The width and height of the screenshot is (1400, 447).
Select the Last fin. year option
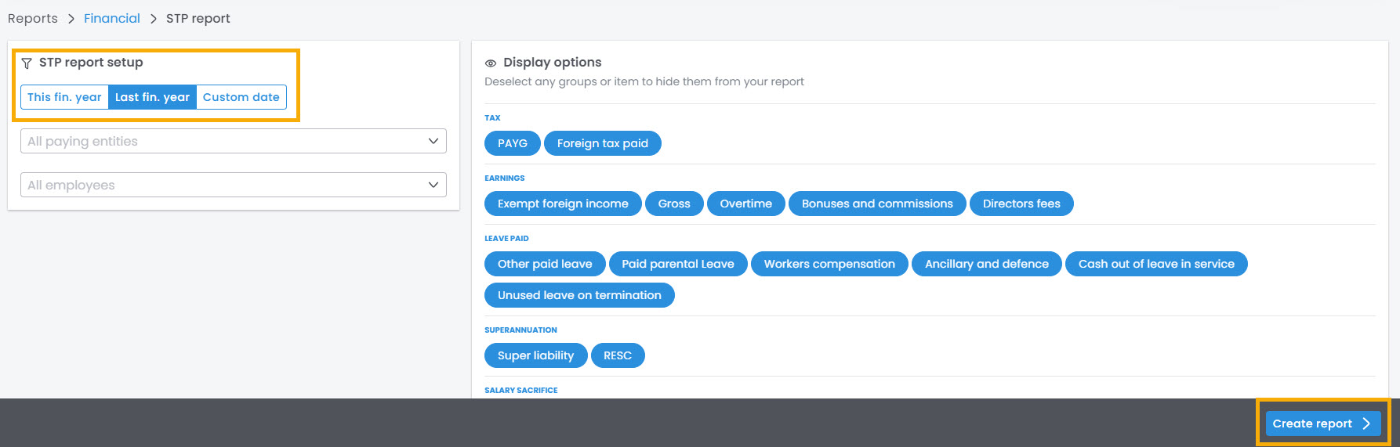(152, 97)
